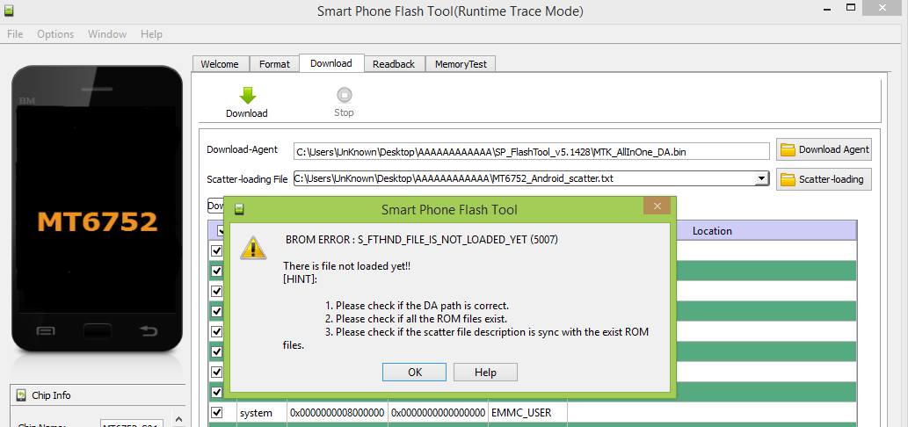Click OK in the BROM error dialog
This screenshot has width=908, height=427.
pyautogui.click(x=415, y=372)
